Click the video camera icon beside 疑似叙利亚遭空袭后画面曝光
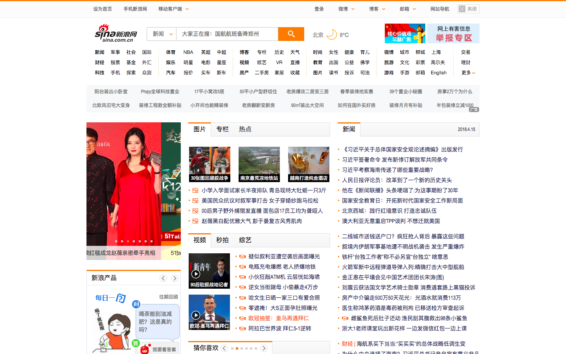This screenshot has height=354, width=566. click(x=243, y=256)
